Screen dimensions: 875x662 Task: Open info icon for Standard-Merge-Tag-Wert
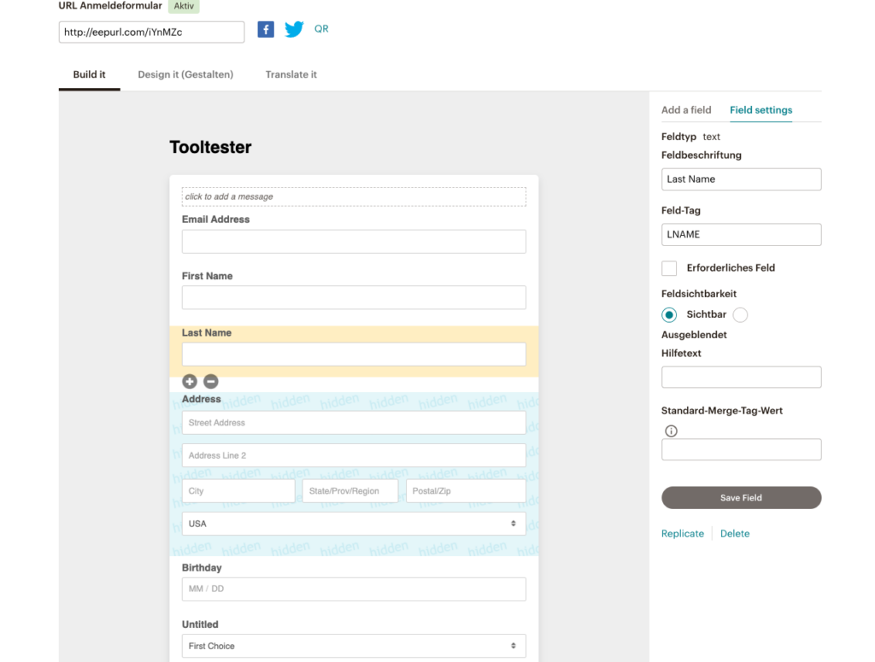tap(672, 431)
